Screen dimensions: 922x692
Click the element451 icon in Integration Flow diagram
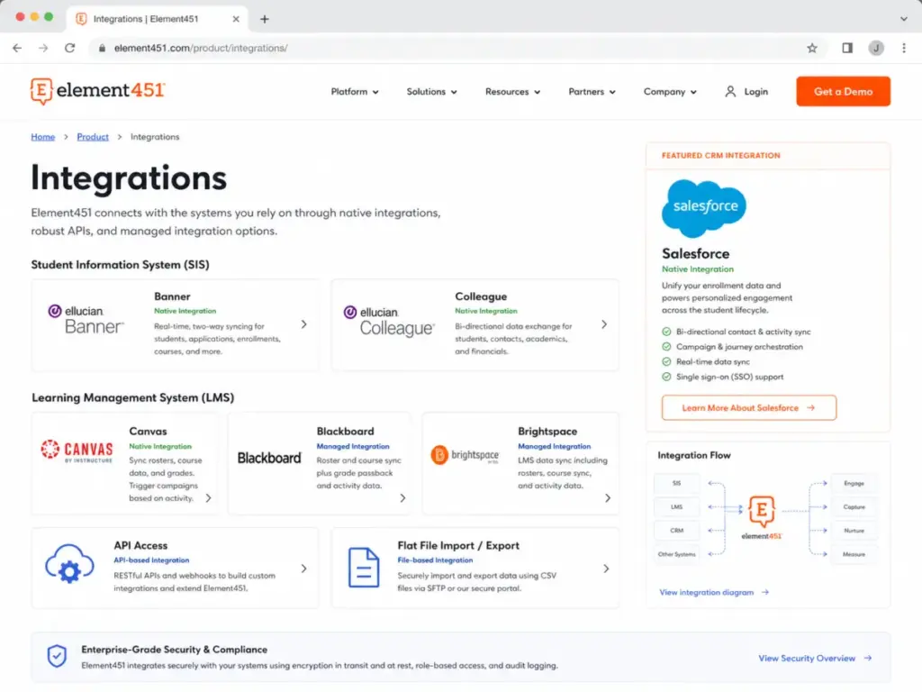tap(762, 510)
